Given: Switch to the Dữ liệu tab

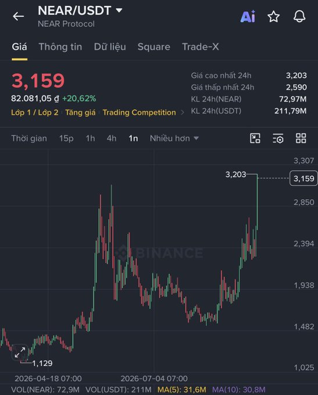Looking at the screenshot, I should coord(110,47).
